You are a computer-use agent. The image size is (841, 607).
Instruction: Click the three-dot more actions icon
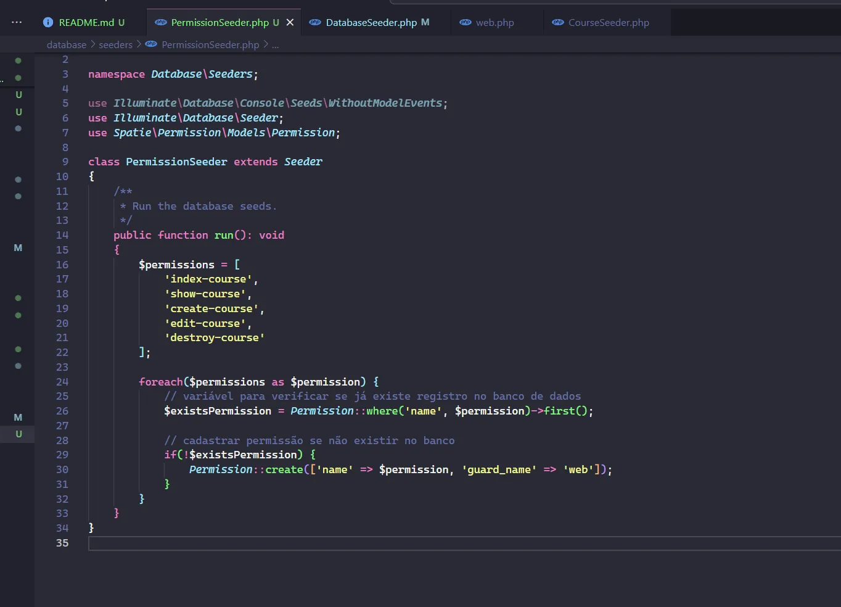point(17,22)
